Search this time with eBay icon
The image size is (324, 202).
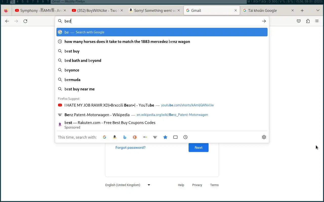pyautogui.click(x=145, y=137)
